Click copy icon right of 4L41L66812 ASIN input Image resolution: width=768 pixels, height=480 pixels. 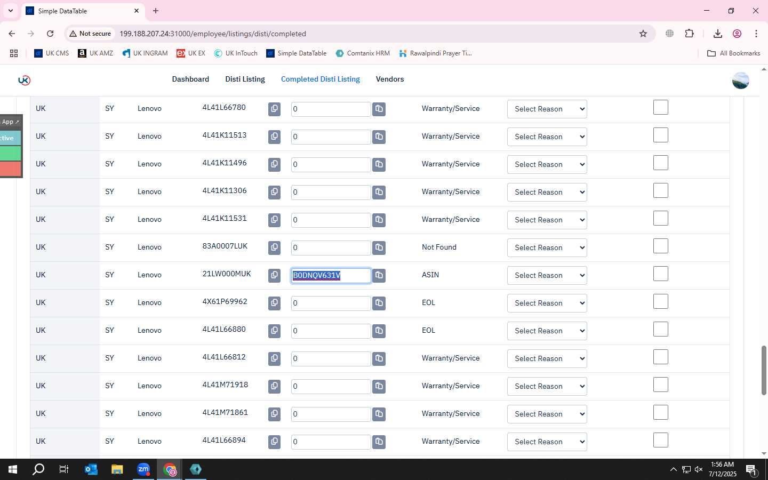(379, 358)
